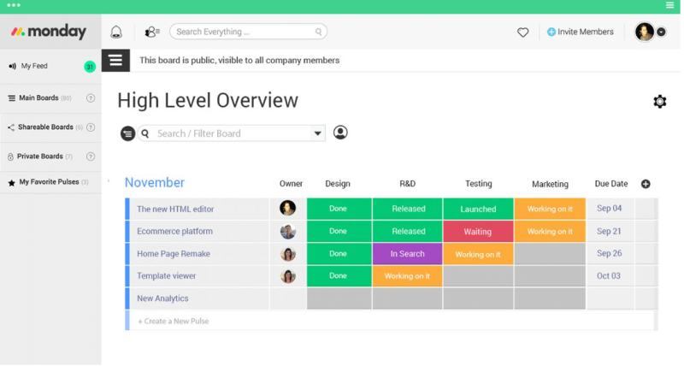Viewport: 684px width, 366px height.
Task: Click owner avatar for Template viewer
Action: tap(288, 275)
